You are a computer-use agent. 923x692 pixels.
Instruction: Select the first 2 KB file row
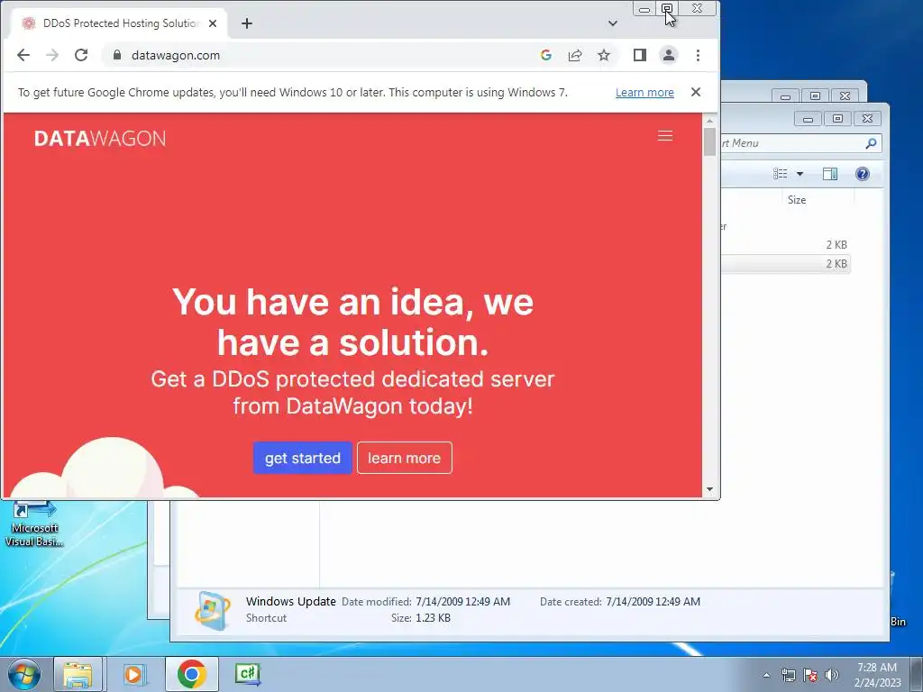[x=786, y=245]
